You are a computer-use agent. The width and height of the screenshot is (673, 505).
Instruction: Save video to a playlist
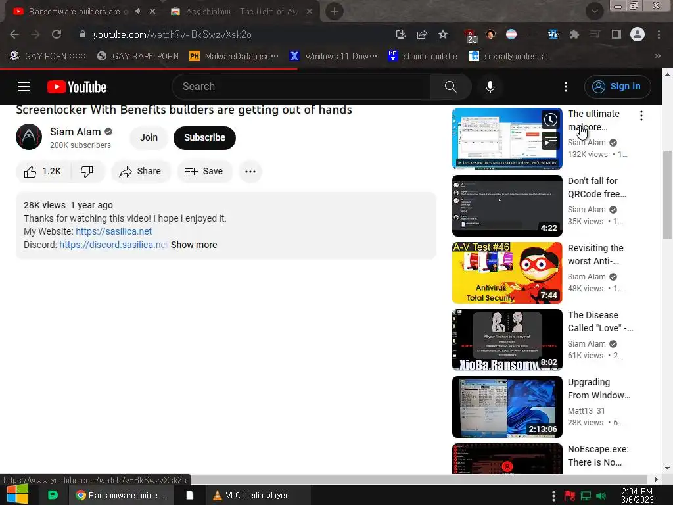tap(204, 172)
